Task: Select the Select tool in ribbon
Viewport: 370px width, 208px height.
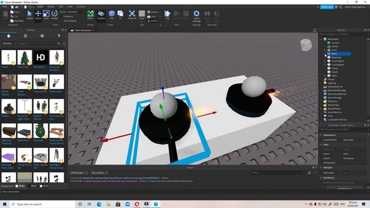Action: pyautogui.click(x=29, y=15)
